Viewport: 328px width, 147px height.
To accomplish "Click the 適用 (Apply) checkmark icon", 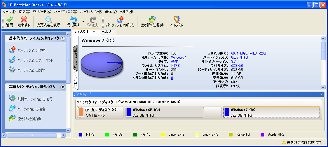I will [x=9, y=20].
